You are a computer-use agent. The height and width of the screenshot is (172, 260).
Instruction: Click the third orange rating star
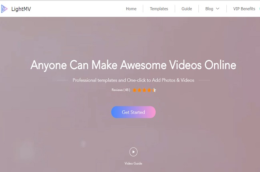144,90
